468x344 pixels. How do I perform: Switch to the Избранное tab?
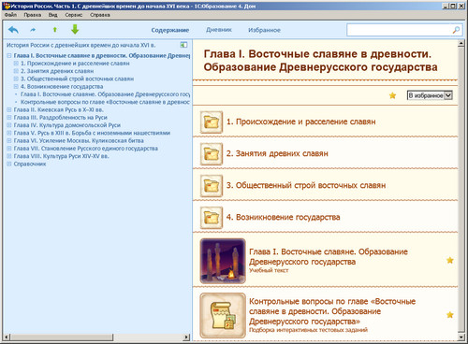264,30
